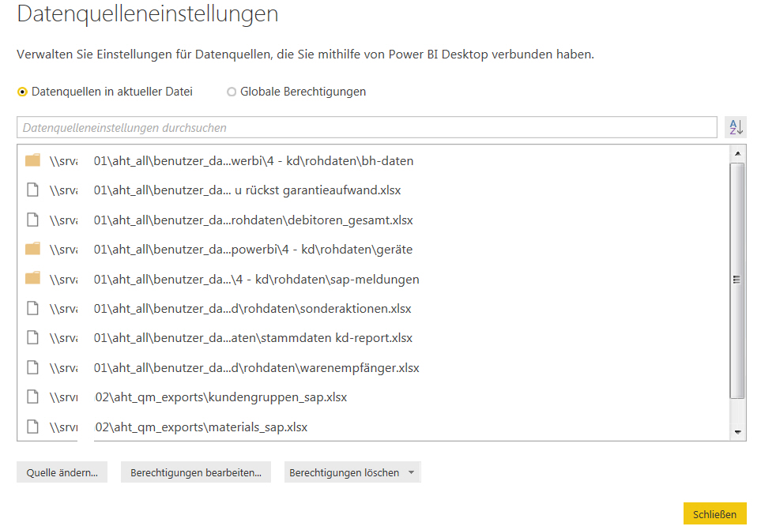Click the list scrollbar down arrow
761x530 pixels.
[738, 432]
